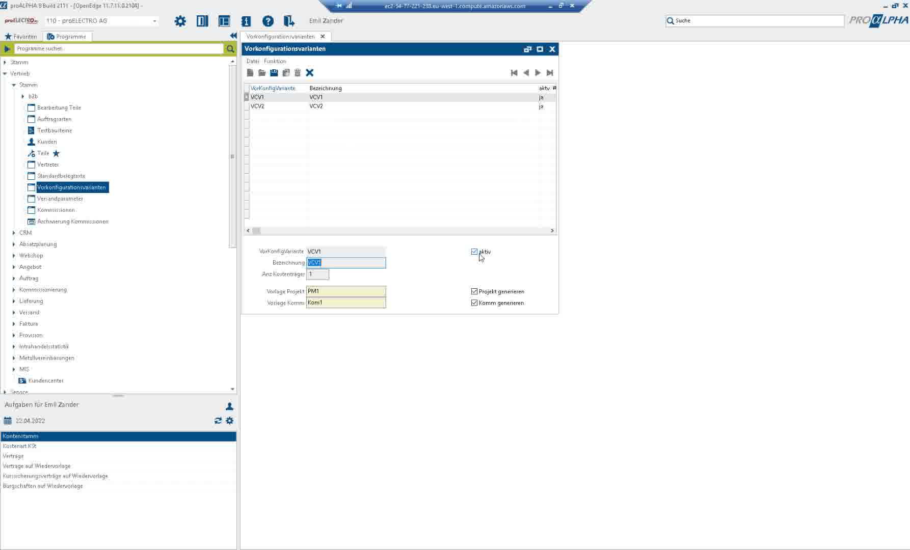Toggle Projekt generieren checkbox
910x550 pixels.
pyautogui.click(x=474, y=291)
